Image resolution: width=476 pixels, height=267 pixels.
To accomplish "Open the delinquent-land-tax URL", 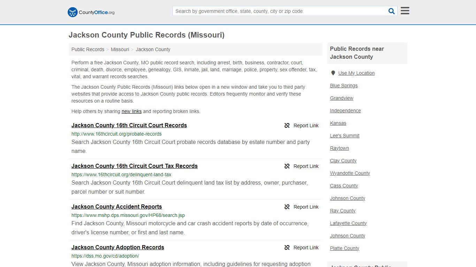I will [121, 175].
